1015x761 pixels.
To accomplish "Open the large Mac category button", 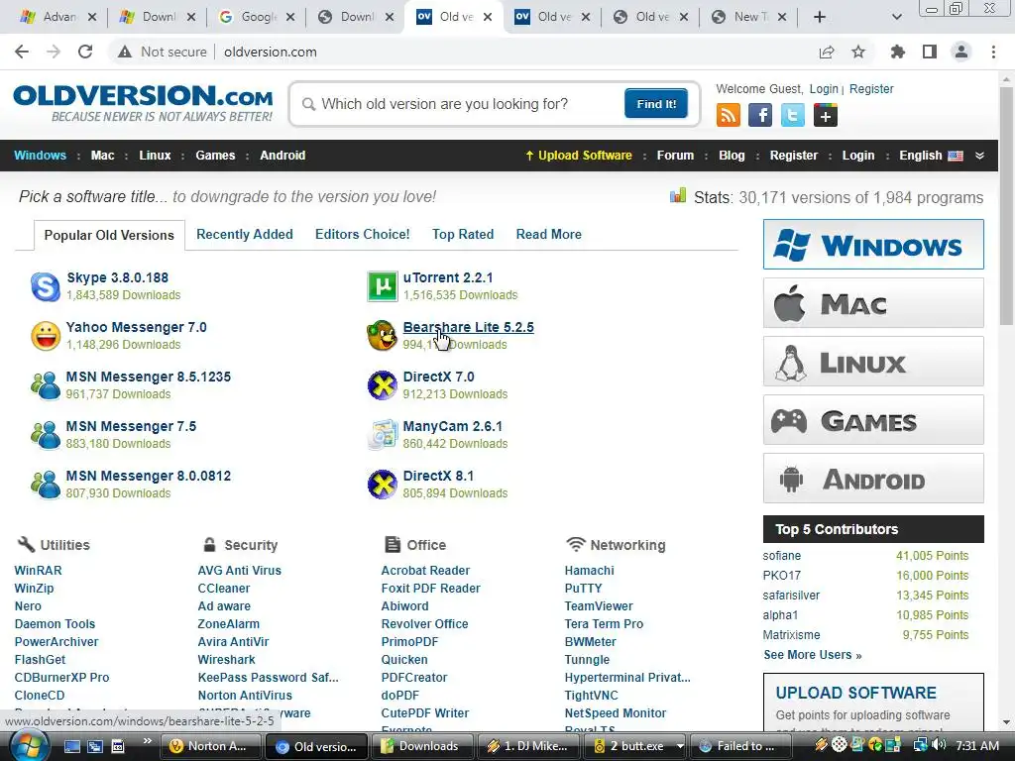I will (873, 303).
